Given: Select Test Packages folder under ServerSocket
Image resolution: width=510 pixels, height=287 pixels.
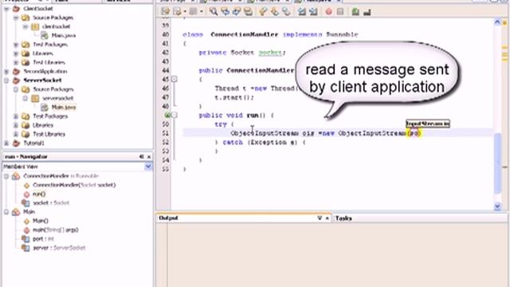Looking at the screenshot, I should click(50, 116).
